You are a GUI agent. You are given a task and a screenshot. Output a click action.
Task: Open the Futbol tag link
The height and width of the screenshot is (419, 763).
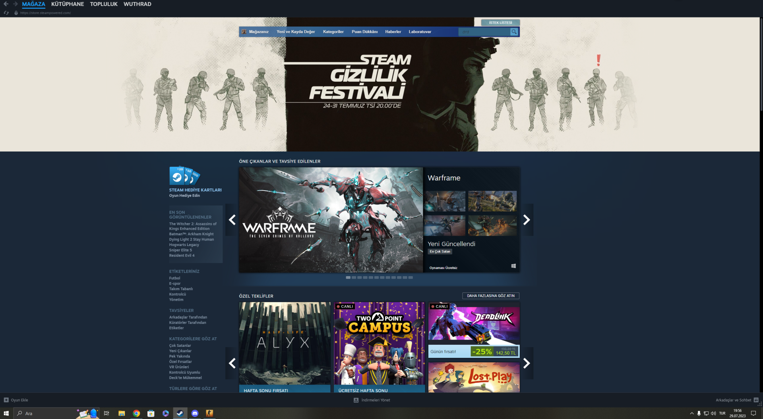click(174, 278)
